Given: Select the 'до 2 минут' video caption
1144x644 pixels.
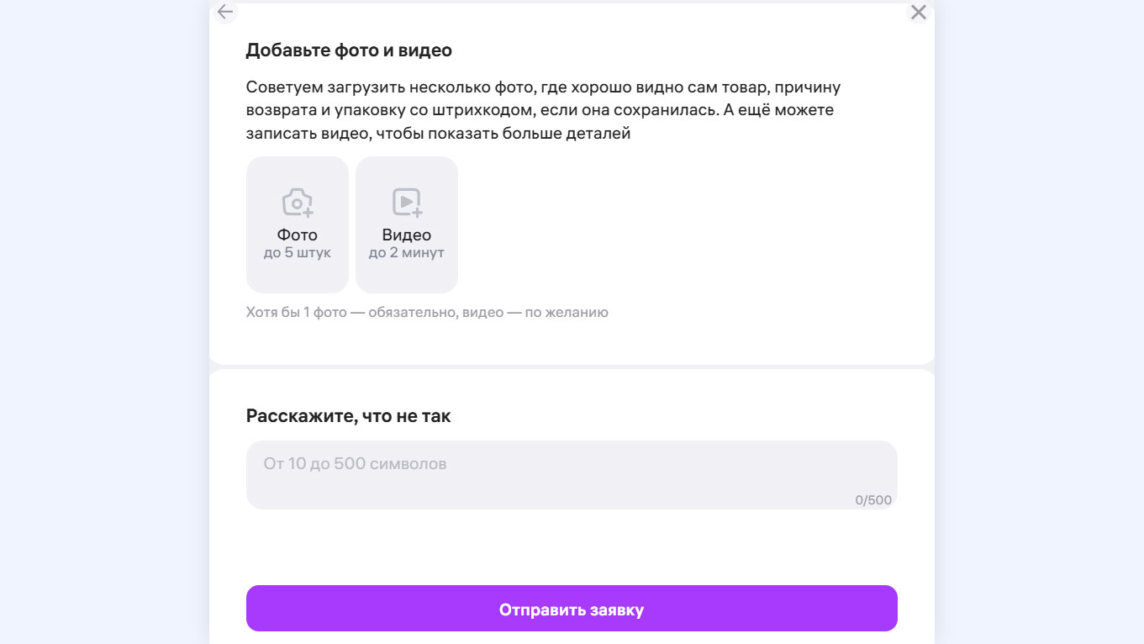Looking at the screenshot, I should pyautogui.click(x=407, y=253).
